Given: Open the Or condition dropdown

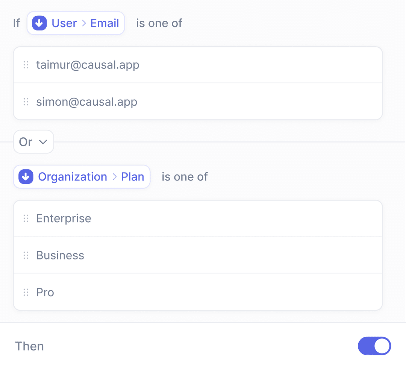Looking at the screenshot, I should (x=33, y=142).
